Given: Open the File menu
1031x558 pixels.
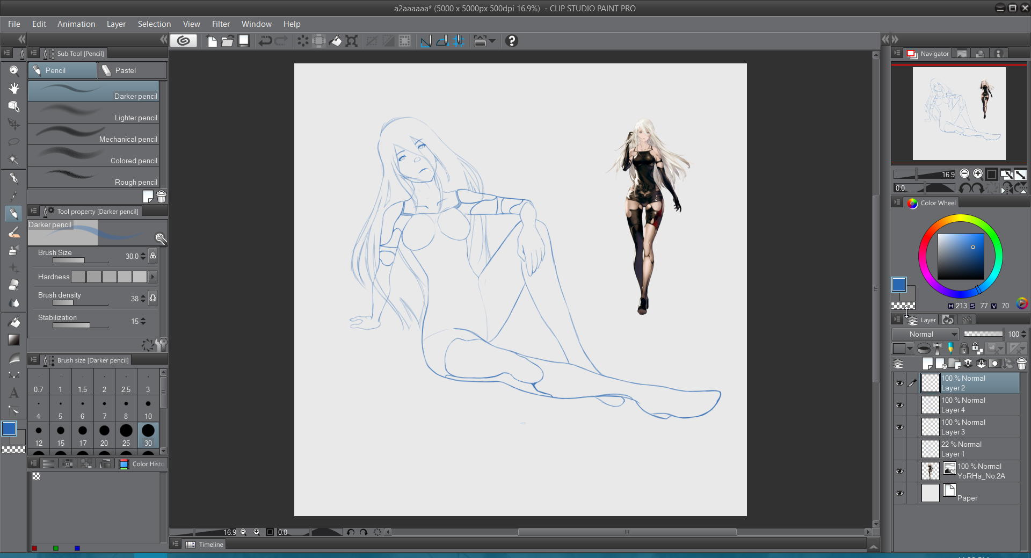Looking at the screenshot, I should [x=14, y=24].
